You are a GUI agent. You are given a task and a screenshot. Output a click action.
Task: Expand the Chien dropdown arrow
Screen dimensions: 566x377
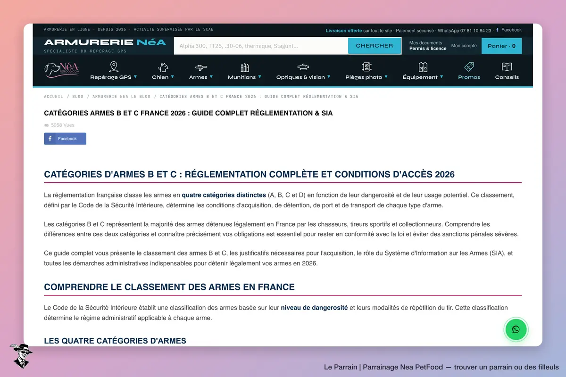(x=172, y=77)
